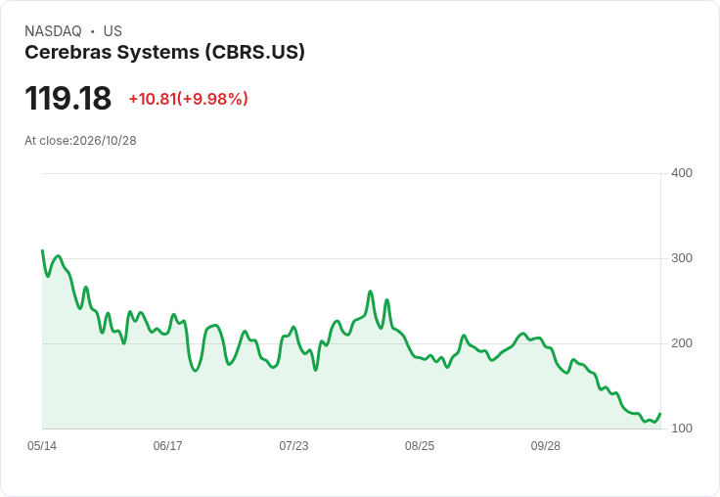The width and height of the screenshot is (720, 497).
Task: Click the 09/28 date axis label
Action: [x=546, y=446]
